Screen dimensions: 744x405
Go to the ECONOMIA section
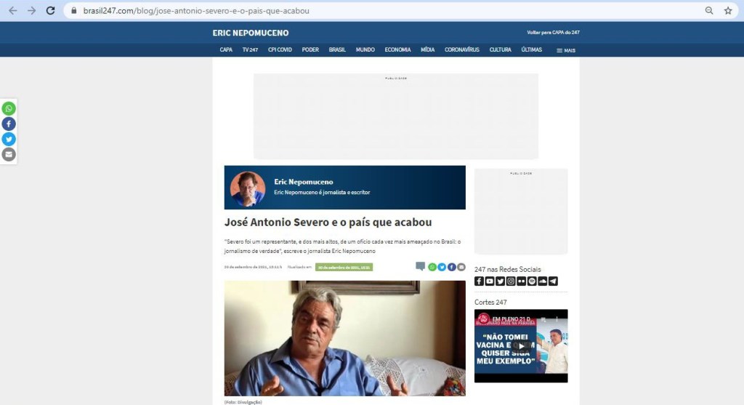pos(397,49)
